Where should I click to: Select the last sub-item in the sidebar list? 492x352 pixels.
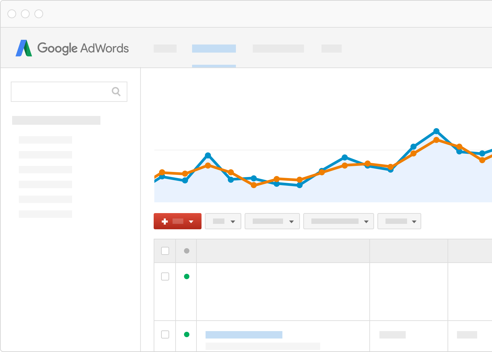click(x=45, y=214)
